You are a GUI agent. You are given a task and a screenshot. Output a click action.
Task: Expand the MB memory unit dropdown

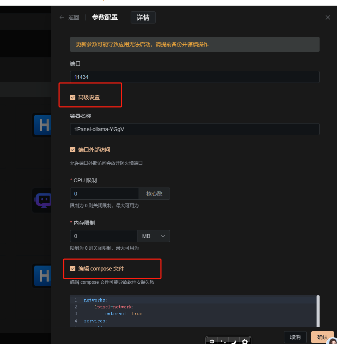[x=153, y=236]
